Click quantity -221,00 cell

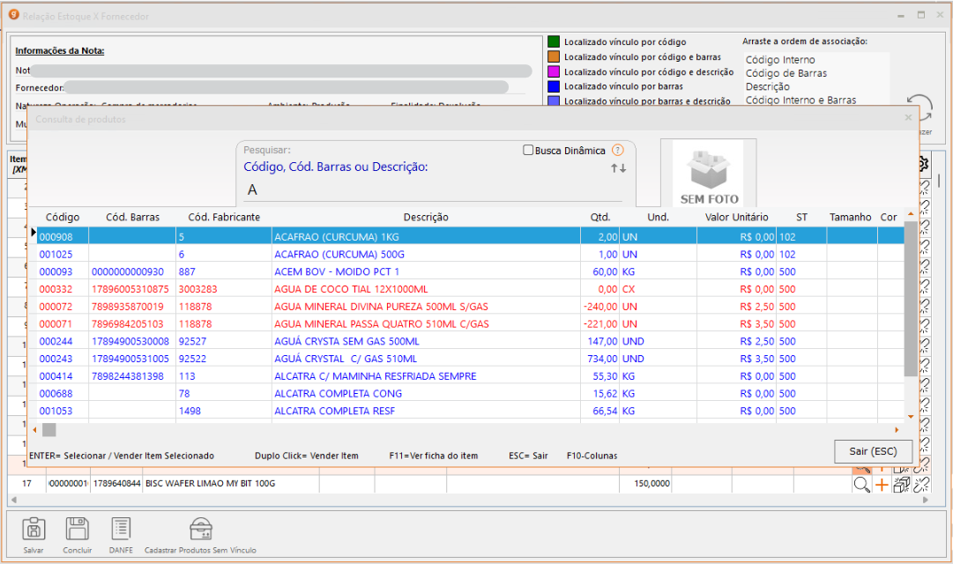[x=600, y=324]
